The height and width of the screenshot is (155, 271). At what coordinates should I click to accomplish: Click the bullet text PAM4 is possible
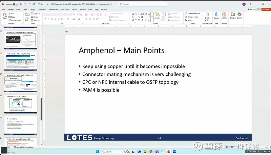101,90
